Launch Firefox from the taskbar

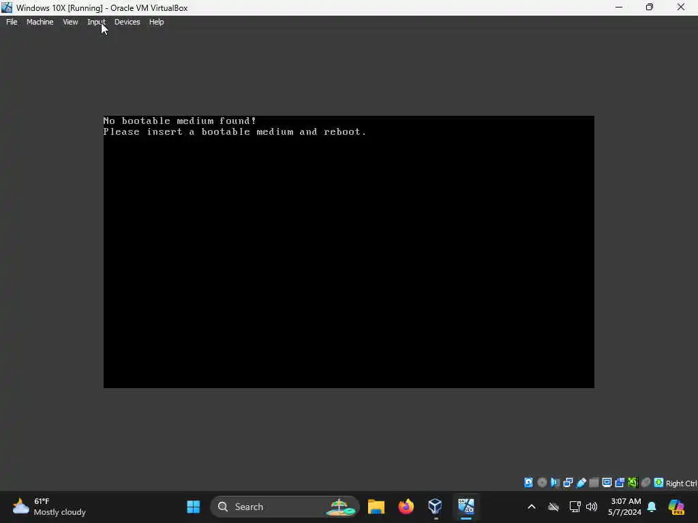[406, 507]
